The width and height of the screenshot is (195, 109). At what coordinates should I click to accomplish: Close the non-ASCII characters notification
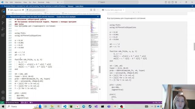pos(98,17)
